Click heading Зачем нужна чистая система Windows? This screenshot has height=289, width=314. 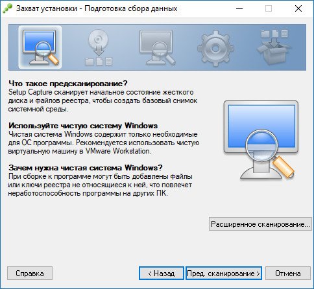[86, 168]
